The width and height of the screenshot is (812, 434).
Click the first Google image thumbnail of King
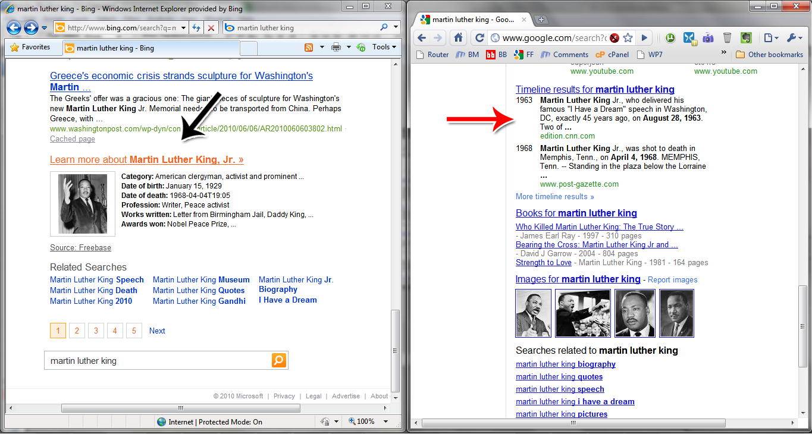[534, 313]
